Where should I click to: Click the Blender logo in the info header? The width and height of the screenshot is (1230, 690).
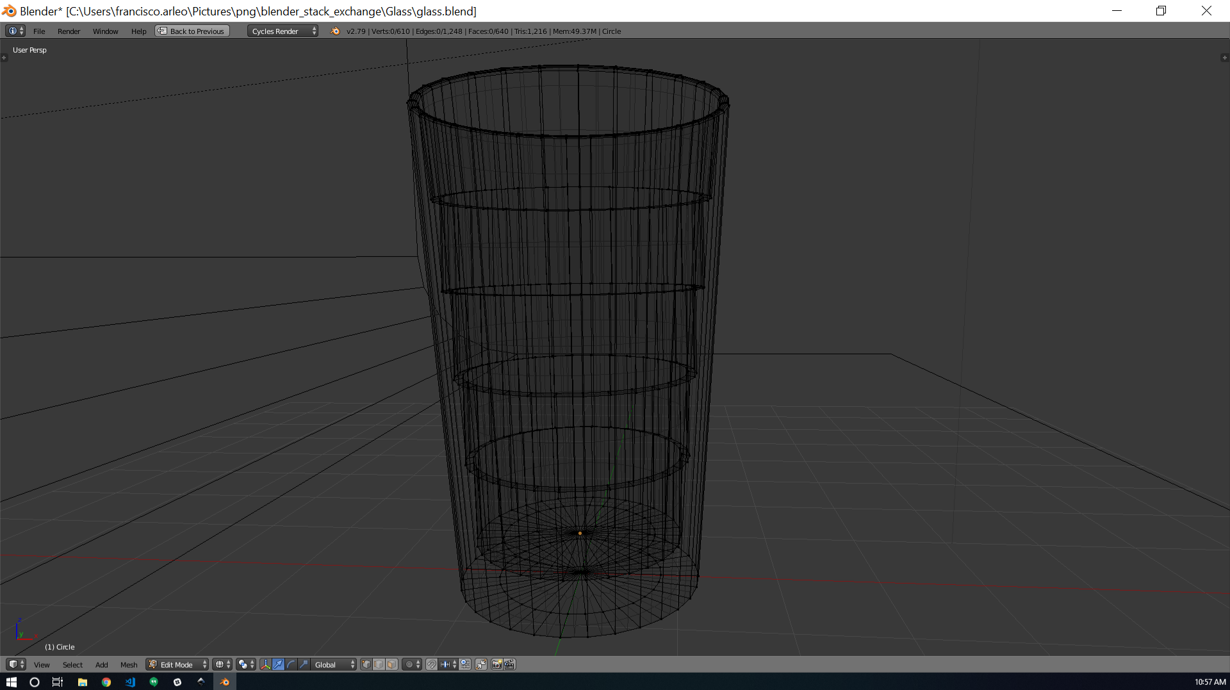pos(335,31)
